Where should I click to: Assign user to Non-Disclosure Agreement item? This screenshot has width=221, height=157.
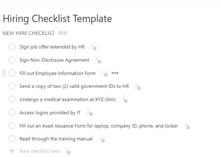point(98,60)
